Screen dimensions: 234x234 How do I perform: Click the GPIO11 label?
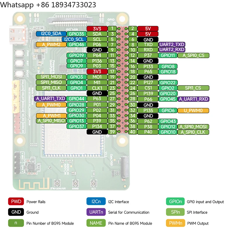pyautogui.click(x=168, y=55)
